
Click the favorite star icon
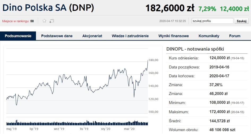(44, 21)
